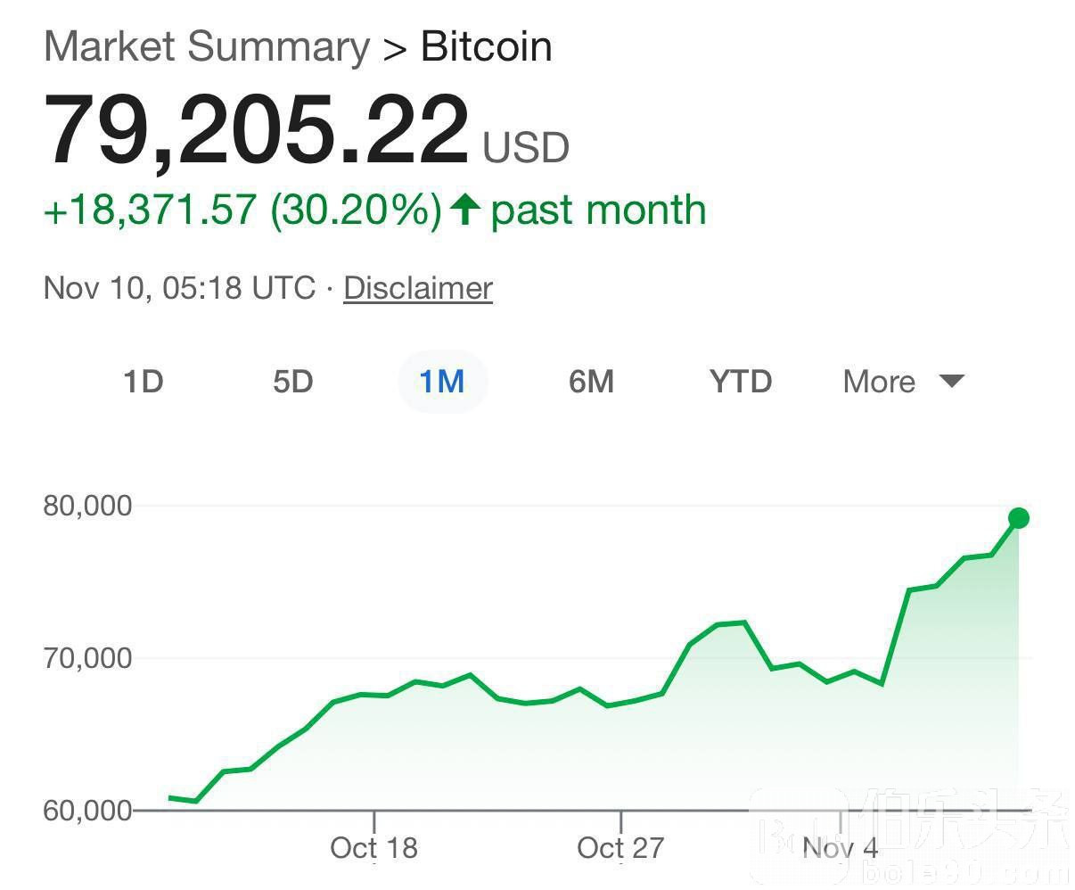1075x890 pixels.
Task: Click the Oct 27 date marker
Action: coord(620,847)
